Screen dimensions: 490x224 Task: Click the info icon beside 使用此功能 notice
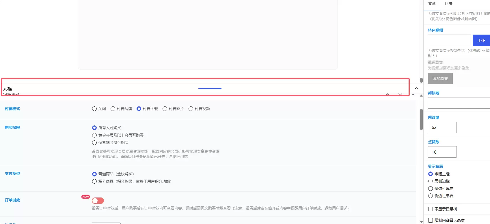point(94,157)
